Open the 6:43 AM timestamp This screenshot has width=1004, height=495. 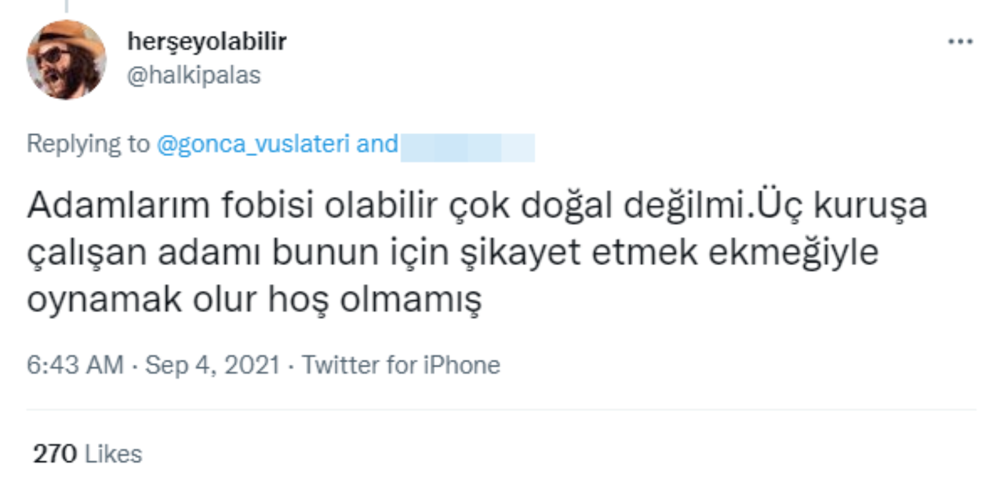tap(75, 365)
